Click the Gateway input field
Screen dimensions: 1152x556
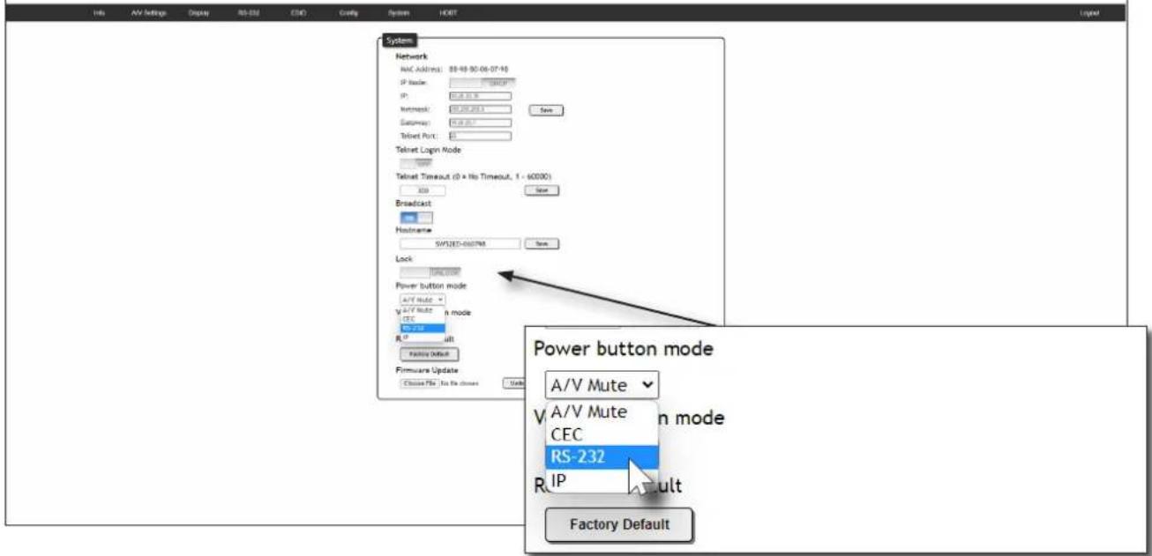[x=480, y=123]
